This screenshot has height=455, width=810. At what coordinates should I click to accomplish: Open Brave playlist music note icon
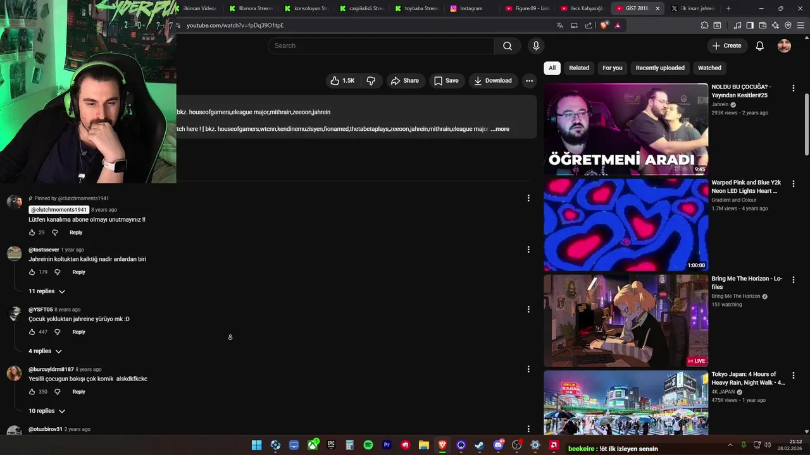[738, 25]
